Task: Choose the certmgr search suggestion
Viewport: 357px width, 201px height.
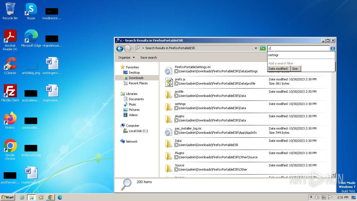Action: 301,55
